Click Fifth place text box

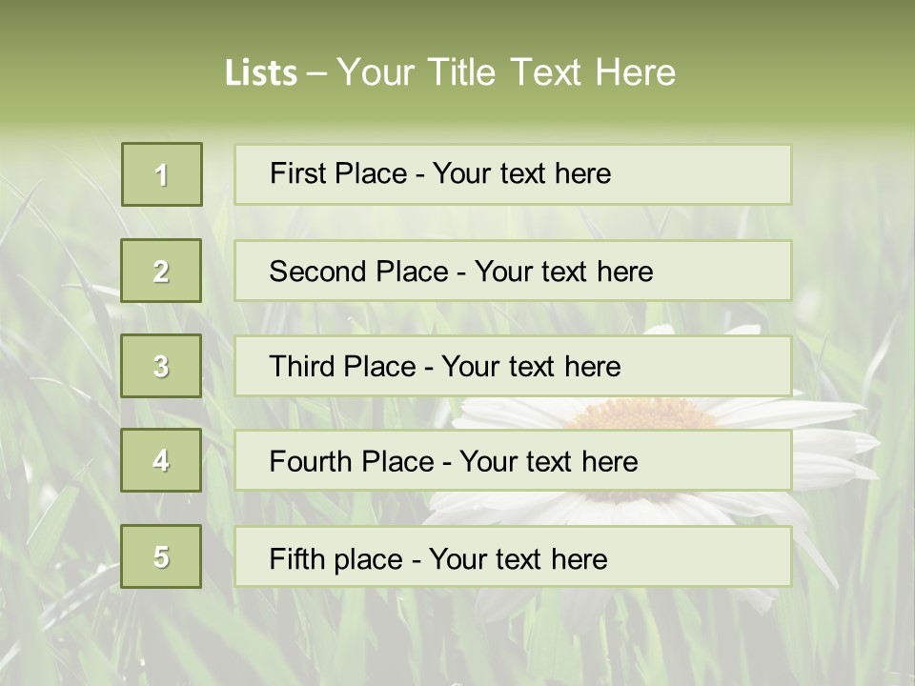tap(513, 556)
